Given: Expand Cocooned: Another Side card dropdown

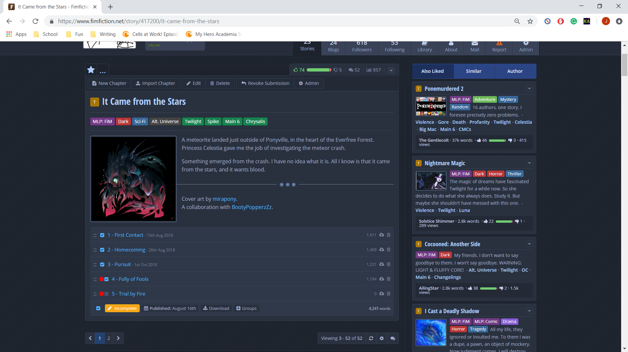Looking at the screenshot, I should (530, 244).
